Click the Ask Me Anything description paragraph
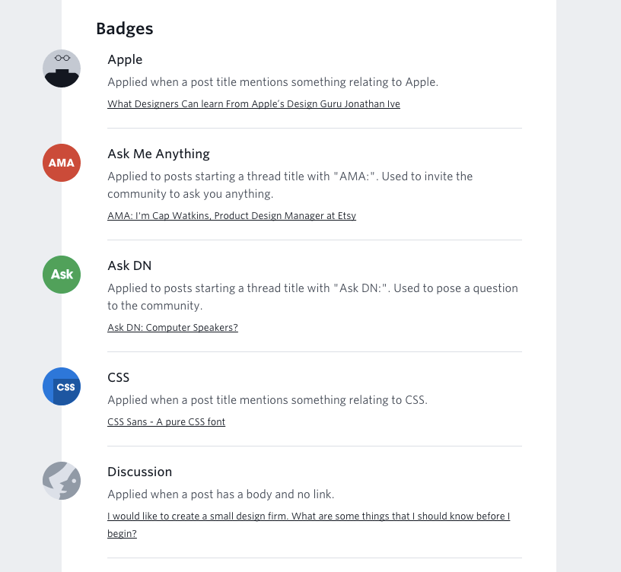Screen dimensions: 621x572 [x=290, y=185]
